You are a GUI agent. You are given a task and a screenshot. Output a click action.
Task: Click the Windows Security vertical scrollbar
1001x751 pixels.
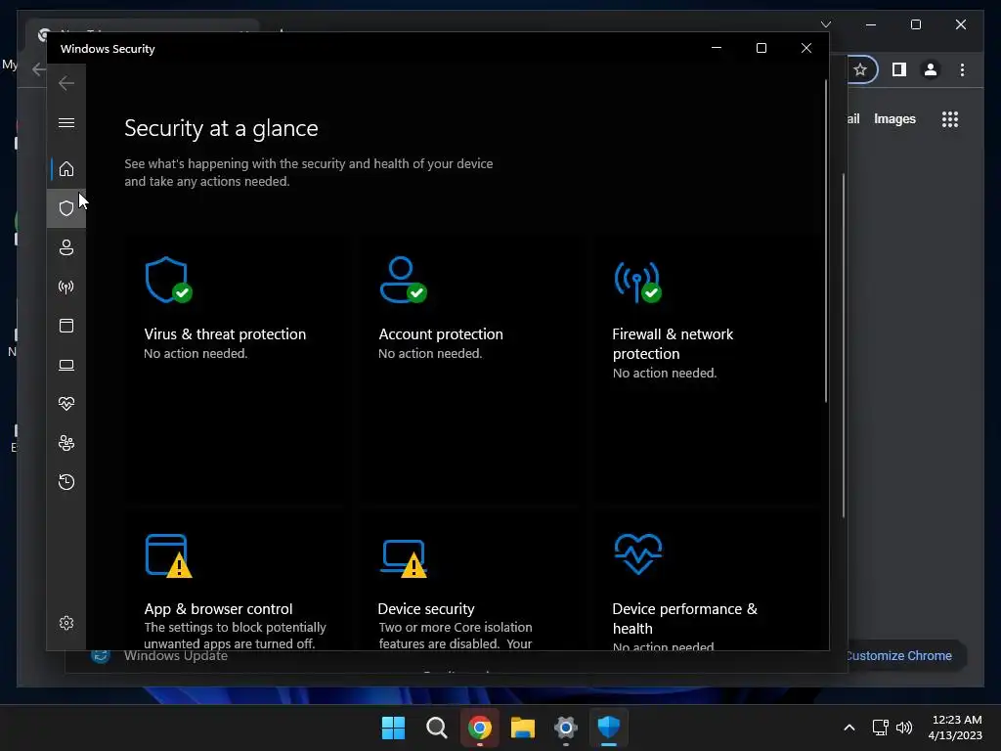825,242
